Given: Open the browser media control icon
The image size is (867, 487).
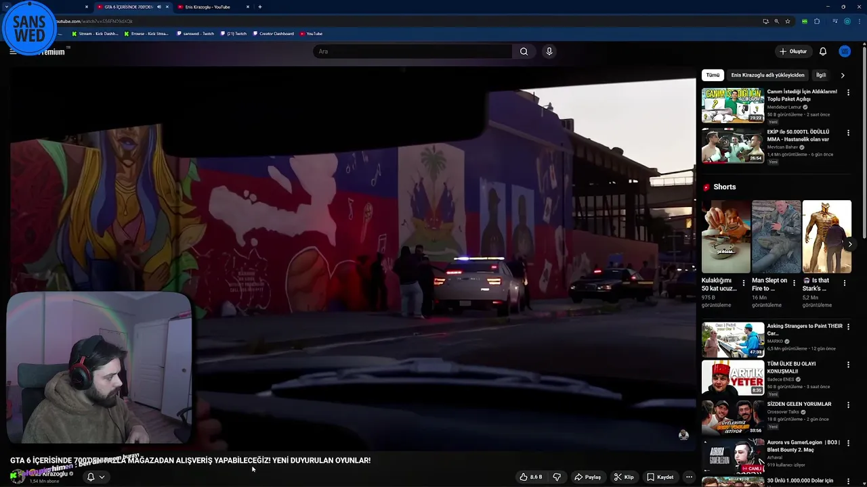Looking at the screenshot, I should tap(835, 21).
